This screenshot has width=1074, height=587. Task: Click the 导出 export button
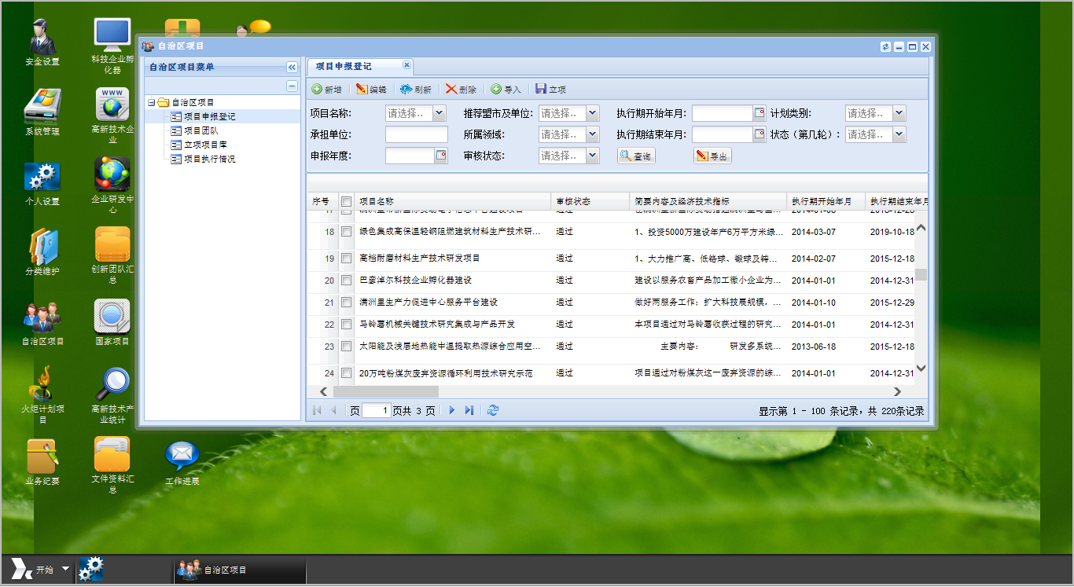click(x=712, y=156)
